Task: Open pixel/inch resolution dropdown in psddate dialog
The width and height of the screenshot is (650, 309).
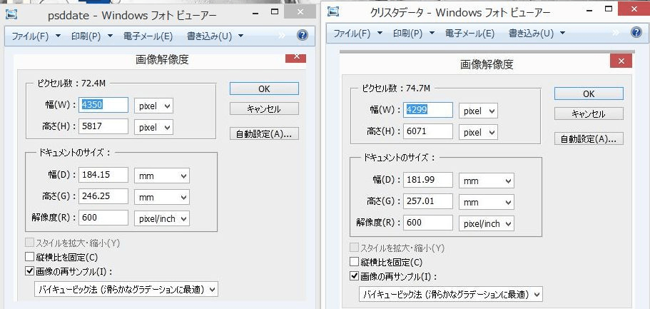Action: pos(162,218)
